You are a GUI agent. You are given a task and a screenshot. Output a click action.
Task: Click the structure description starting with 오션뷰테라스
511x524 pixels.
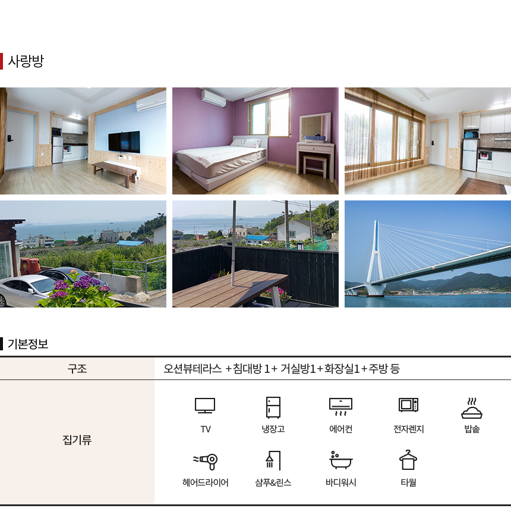point(282,369)
